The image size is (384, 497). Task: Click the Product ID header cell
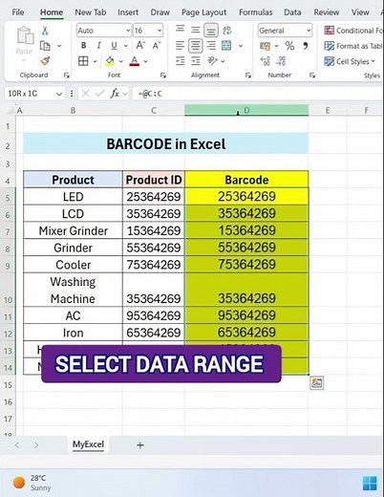point(154,180)
